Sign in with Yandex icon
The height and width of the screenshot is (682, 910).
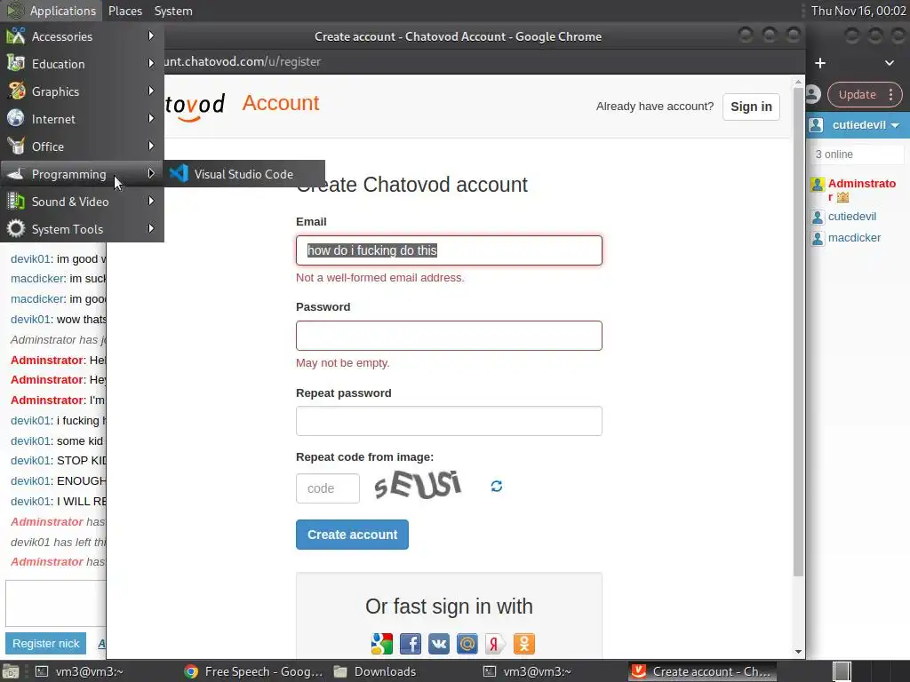point(496,644)
